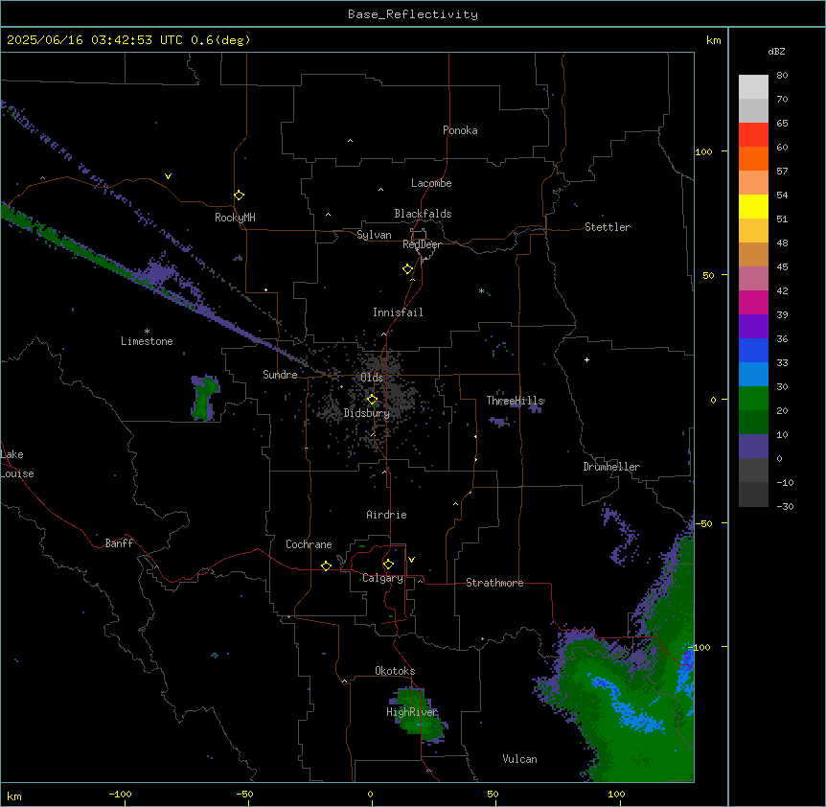826x807 pixels.
Task: Click the -30 value in the dBZ legend
Action: tap(785, 506)
